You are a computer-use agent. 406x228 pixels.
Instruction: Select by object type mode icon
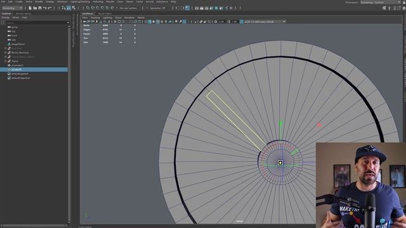(69, 8)
